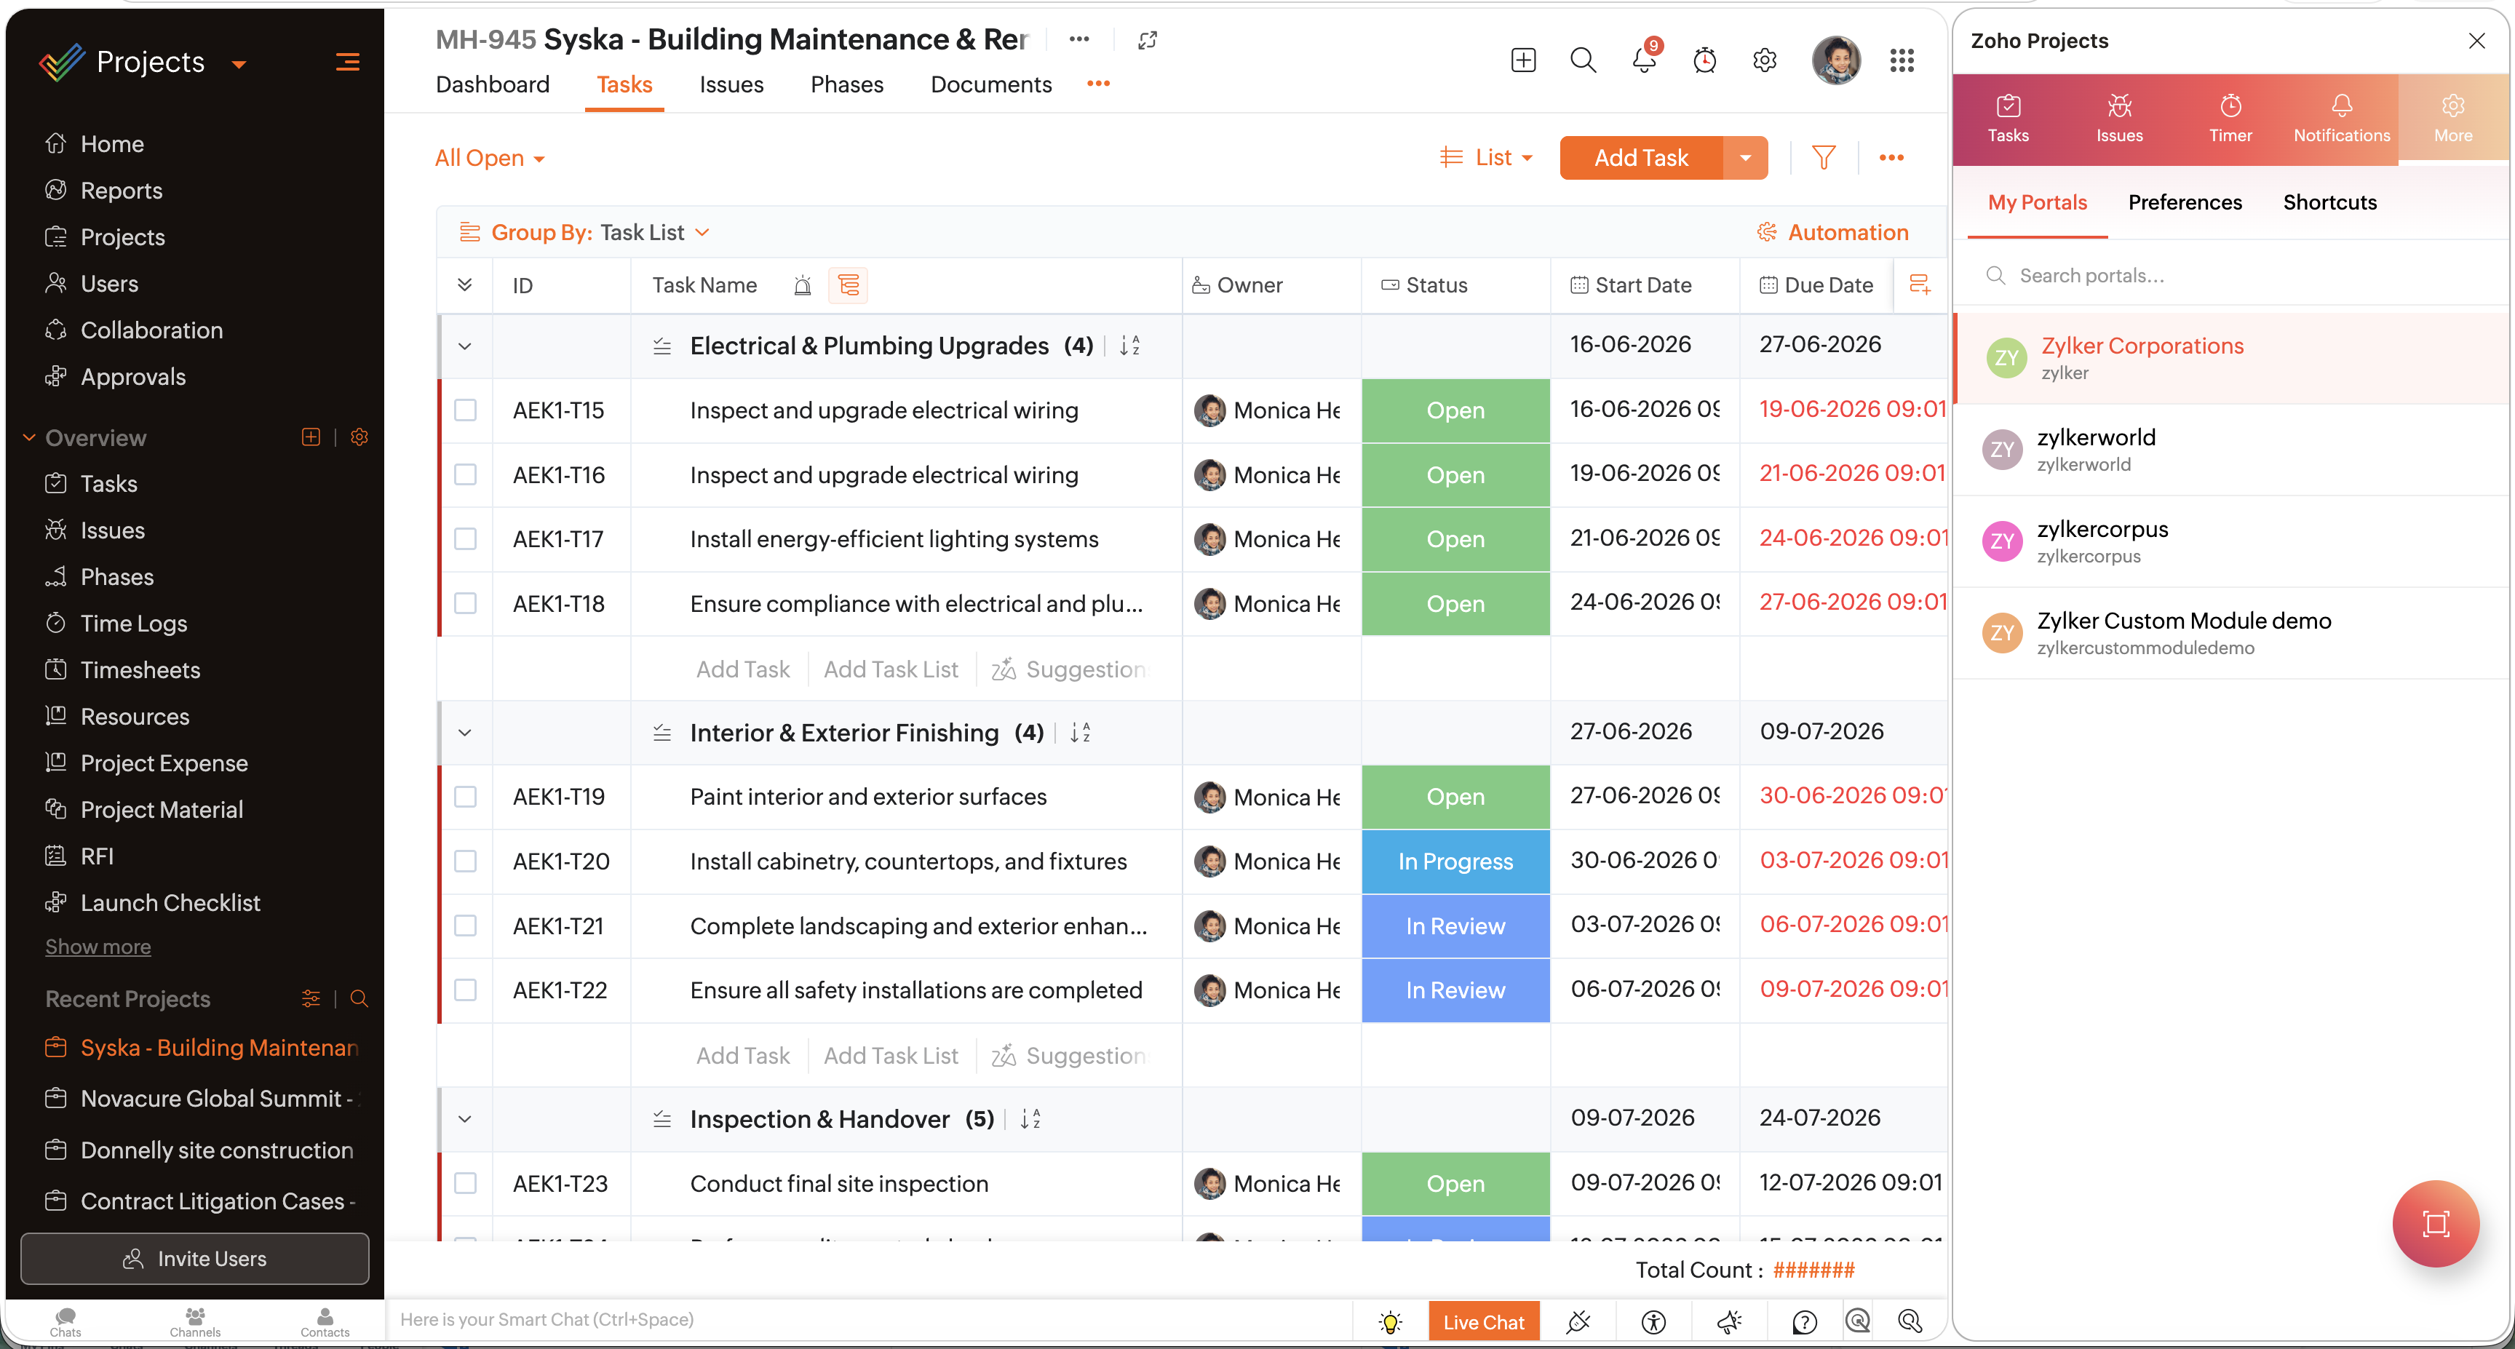Search recent projects magnifier icon
Viewport: 2515px width, 1349px height.
(359, 998)
